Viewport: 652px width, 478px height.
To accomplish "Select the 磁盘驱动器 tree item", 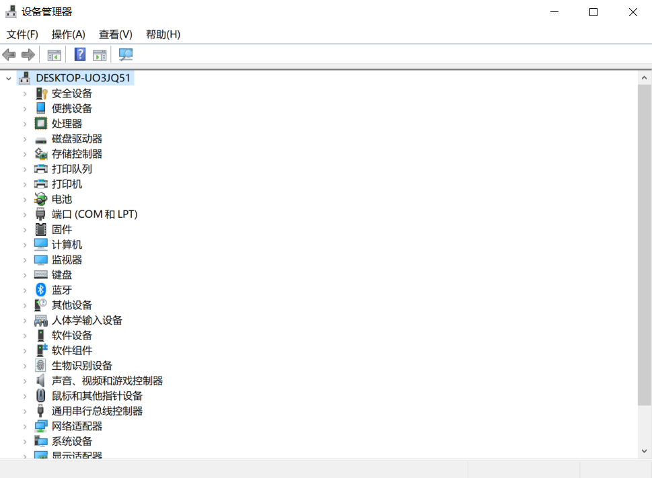I will click(x=77, y=138).
